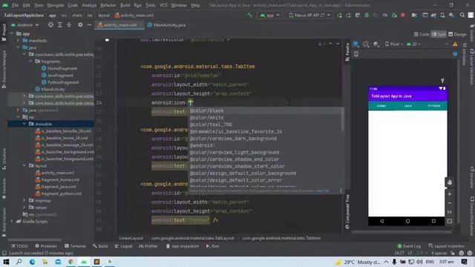Expand the values folder

[x=24, y=208]
